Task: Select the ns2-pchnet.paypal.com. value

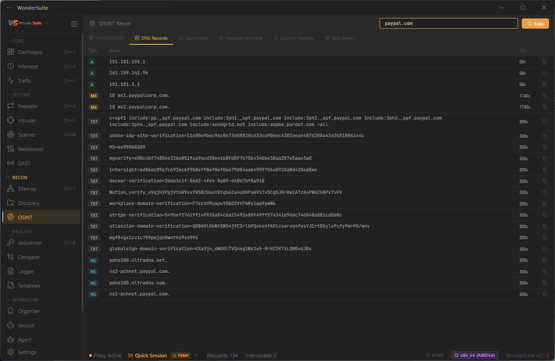Action: [139, 271]
